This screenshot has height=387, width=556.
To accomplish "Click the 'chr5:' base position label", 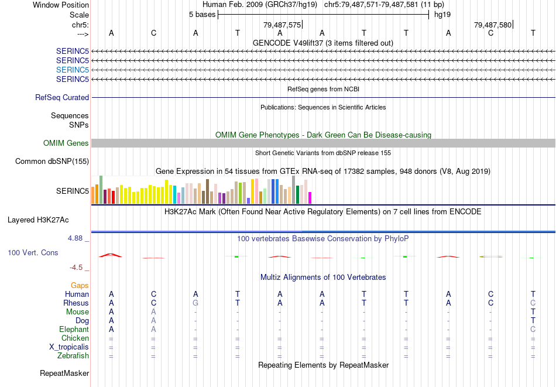I will coord(80,25).
